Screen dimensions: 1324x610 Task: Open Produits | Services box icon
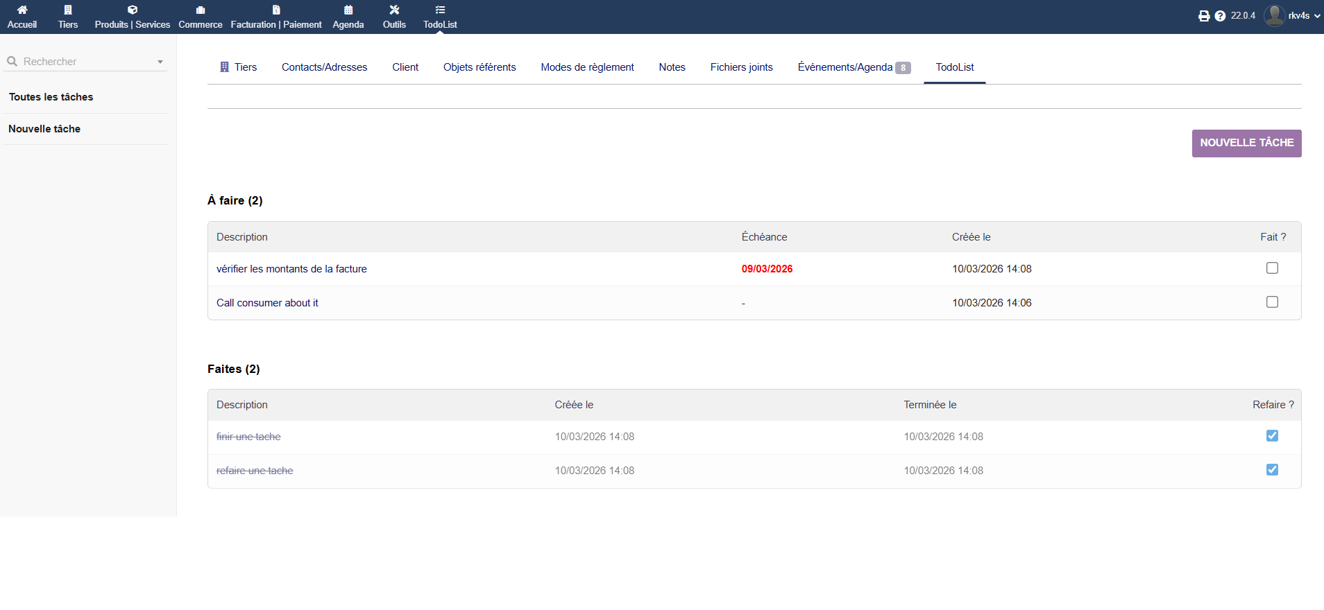coord(133,10)
